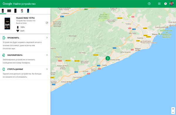Switch to the second device thumbnail tab
This screenshot has width=176, height=115.
click(9, 11)
